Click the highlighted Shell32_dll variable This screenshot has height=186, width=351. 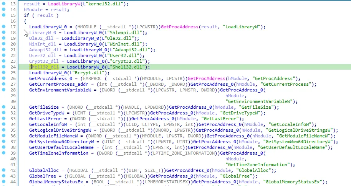click(44, 67)
